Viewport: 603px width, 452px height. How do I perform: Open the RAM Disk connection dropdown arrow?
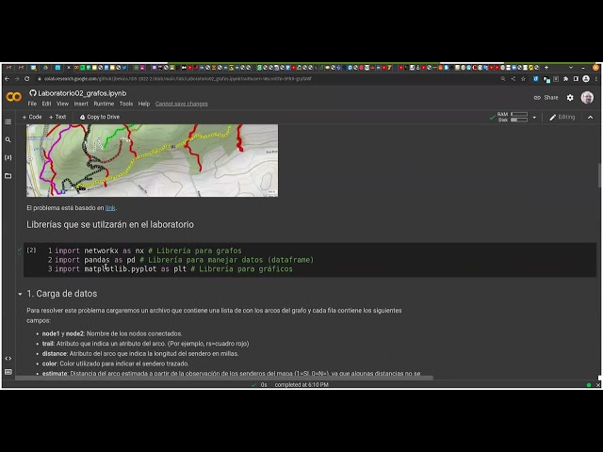coord(534,118)
